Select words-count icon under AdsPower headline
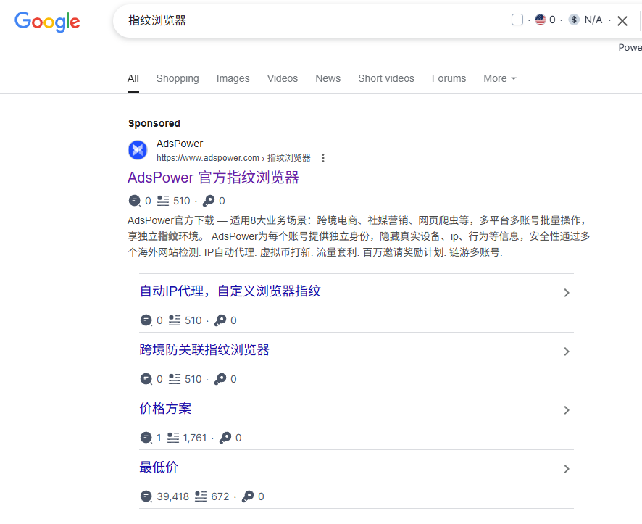Image resolution: width=642 pixels, height=524 pixels. pyautogui.click(x=163, y=201)
